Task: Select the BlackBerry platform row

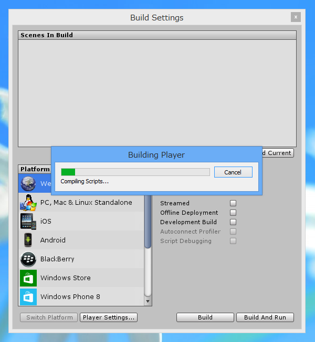Action: click(x=81, y=259)
